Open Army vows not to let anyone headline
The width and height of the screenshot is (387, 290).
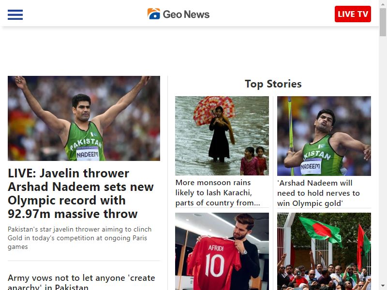(81, 282)
